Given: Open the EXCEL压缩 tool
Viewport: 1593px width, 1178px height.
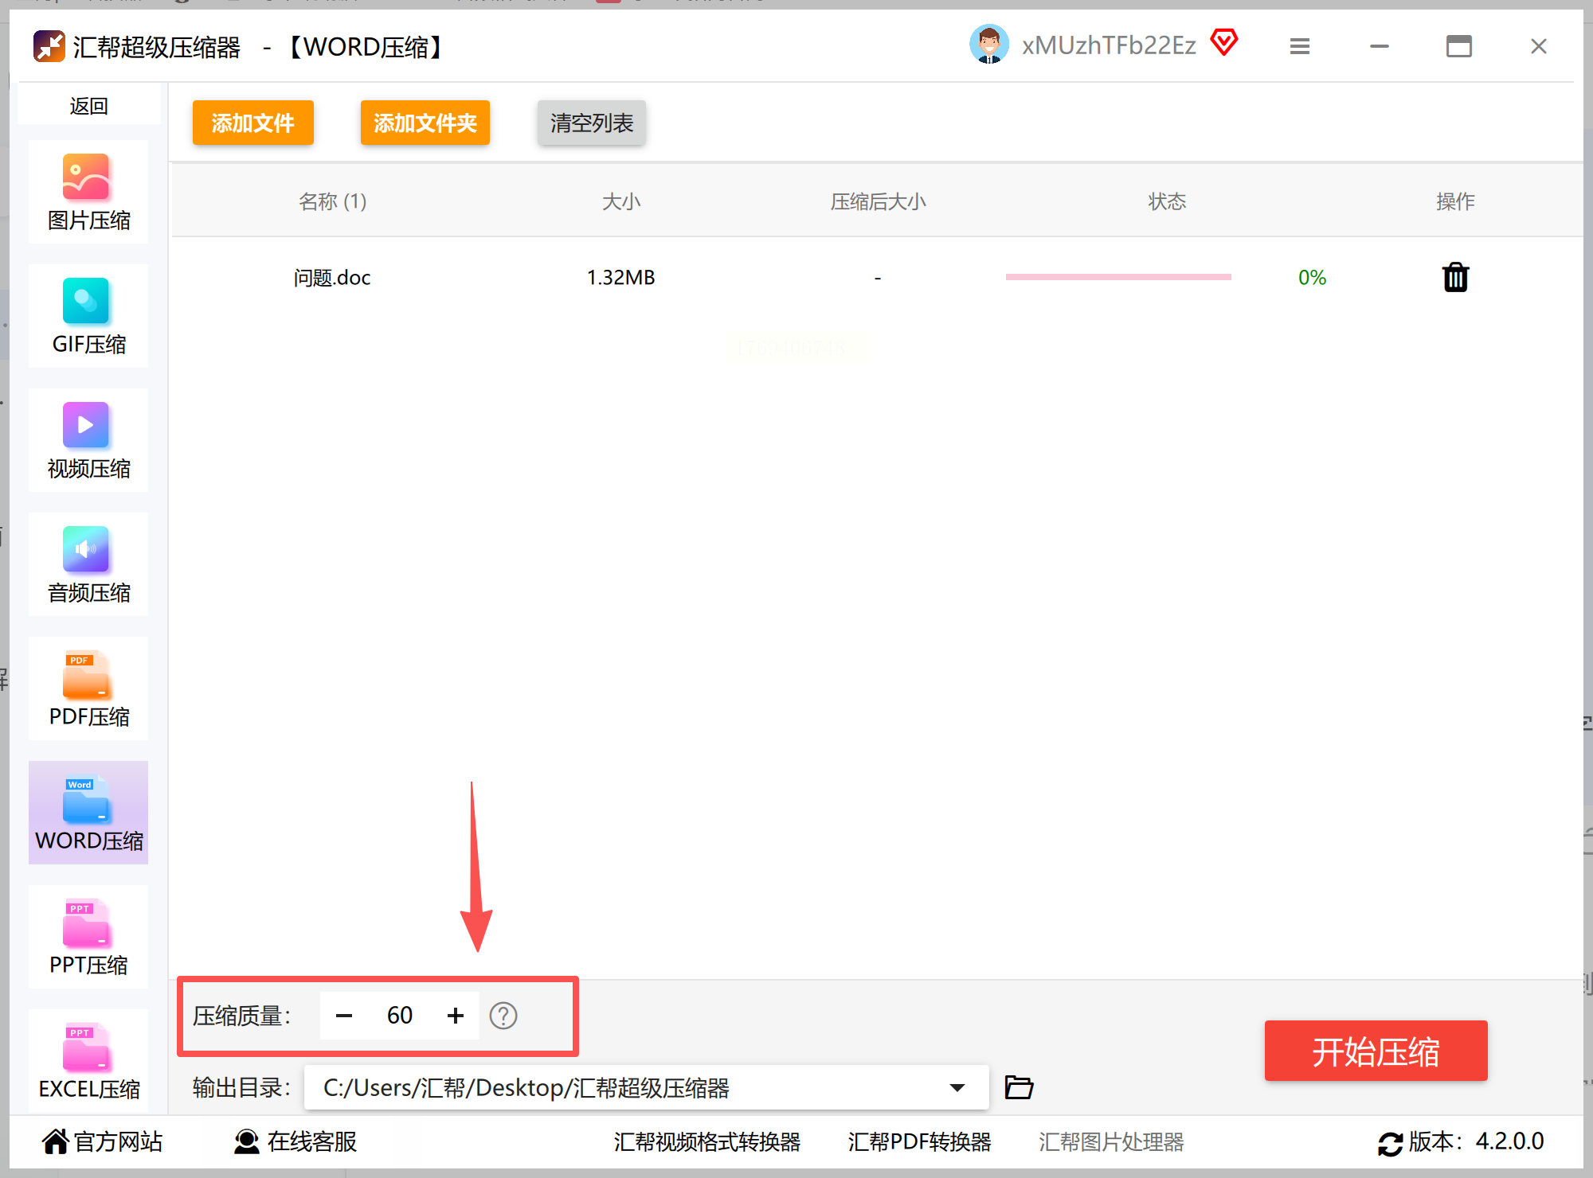Looking at the screenshot, I should 88,1061.
